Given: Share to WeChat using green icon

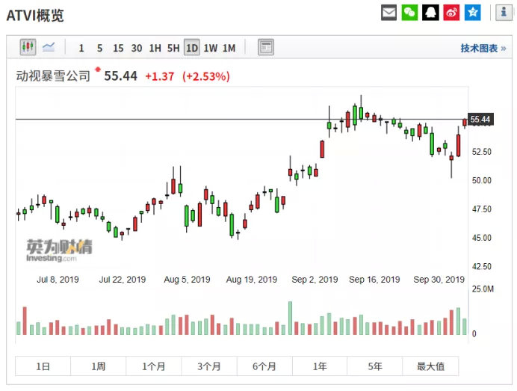Looking at the screenshot, I should [x=409, y=13].
